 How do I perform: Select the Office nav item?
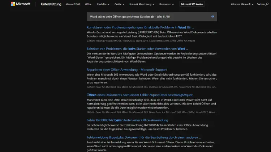[x=88, y=4]
